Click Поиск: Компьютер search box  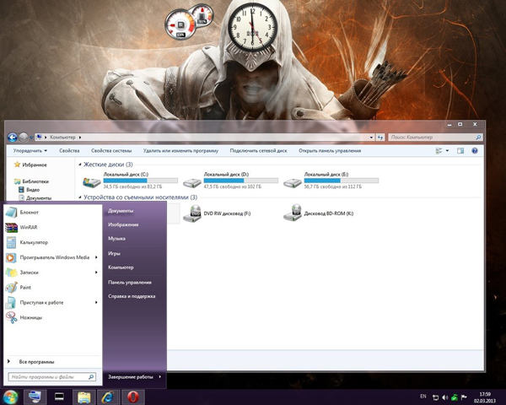436,138
